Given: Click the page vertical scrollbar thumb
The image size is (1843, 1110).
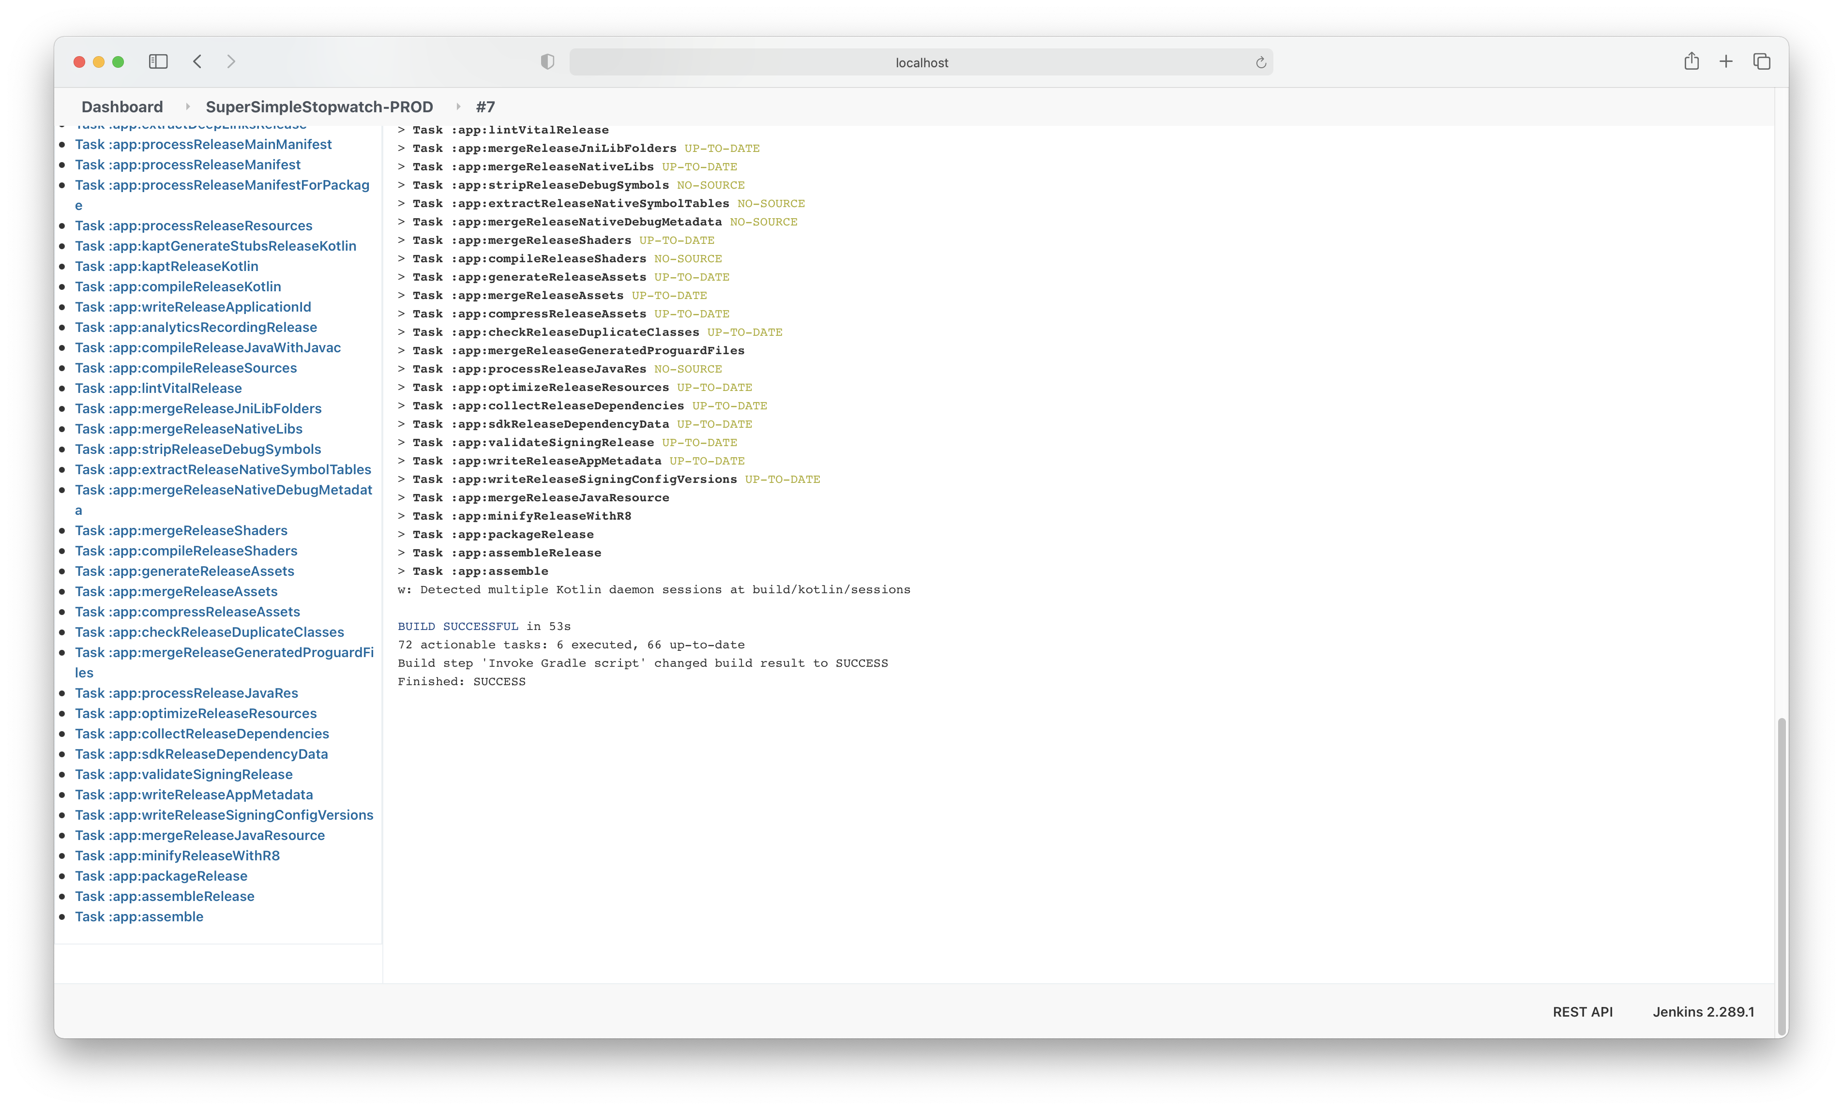Looking at the screenshot, I should pyautogui.click(x=1782, y=875).
